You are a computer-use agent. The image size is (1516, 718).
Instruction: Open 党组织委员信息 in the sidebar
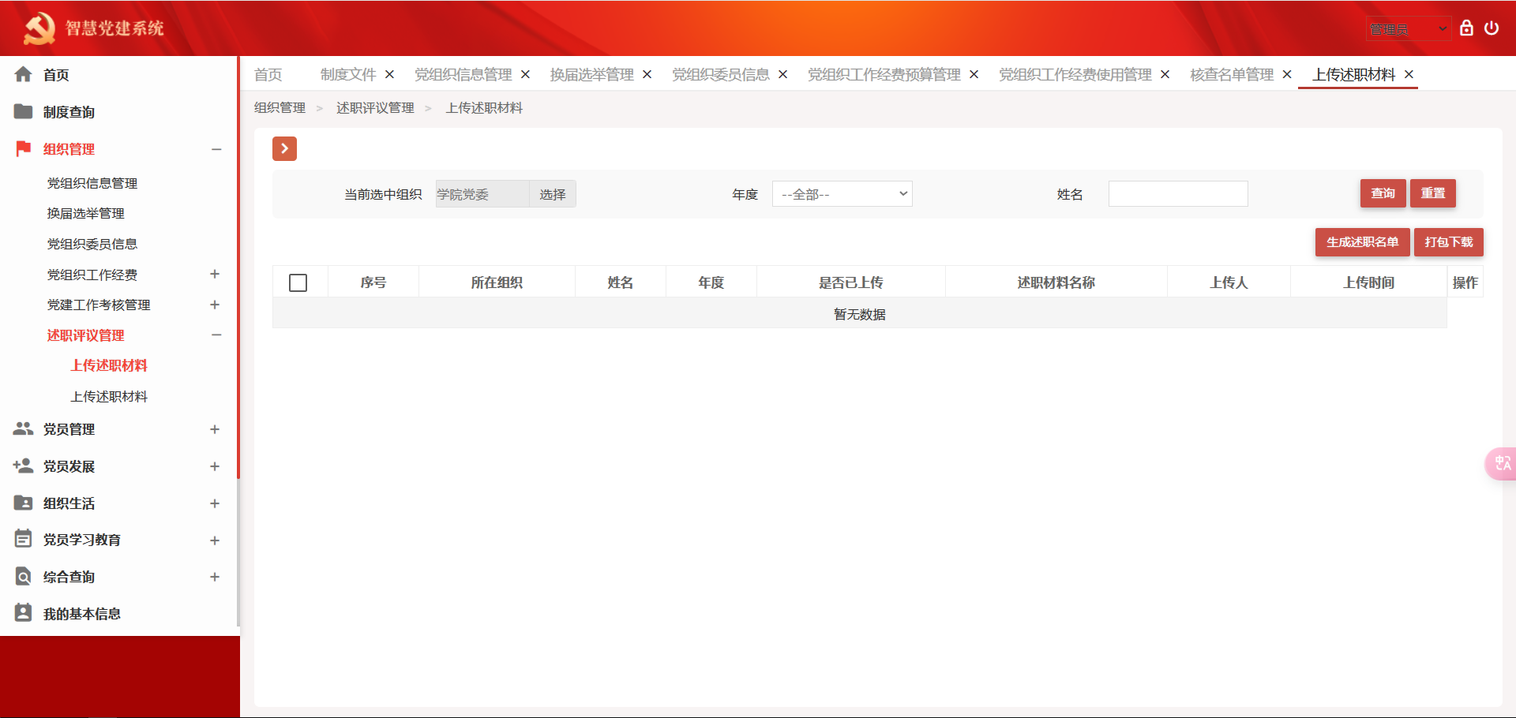coord(92,244)
